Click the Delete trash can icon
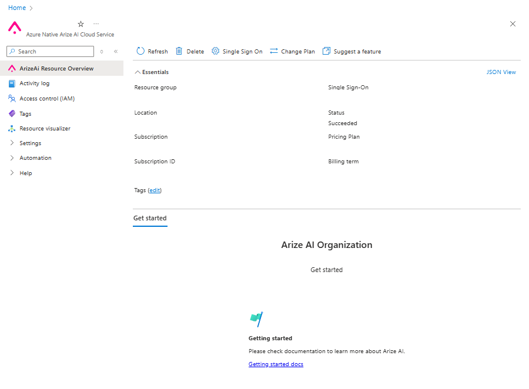Screen dimensions: 529x389 coord(179,51)
